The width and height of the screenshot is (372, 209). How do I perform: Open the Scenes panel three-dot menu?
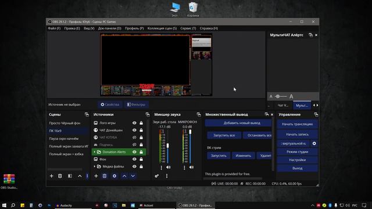click(x=87, y=176)
